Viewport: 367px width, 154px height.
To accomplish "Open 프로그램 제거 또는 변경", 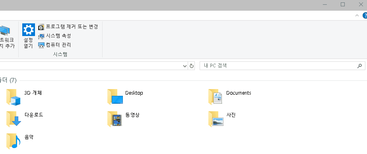I will [72, 27].
